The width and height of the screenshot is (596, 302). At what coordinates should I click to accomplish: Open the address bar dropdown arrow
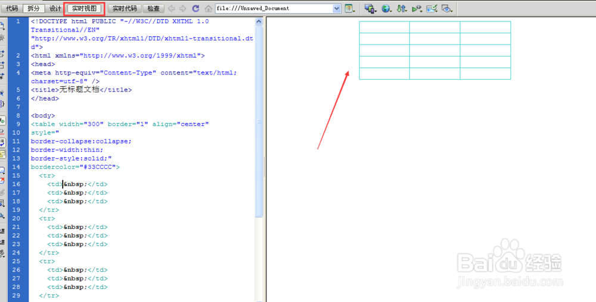(337, 8)
